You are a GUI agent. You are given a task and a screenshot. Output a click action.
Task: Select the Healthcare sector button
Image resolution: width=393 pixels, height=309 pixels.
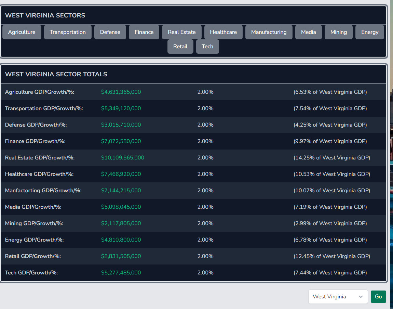point(223,32)
